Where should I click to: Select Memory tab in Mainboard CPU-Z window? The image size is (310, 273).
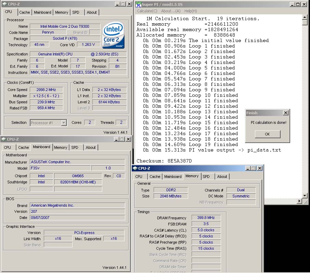(61, 147)
